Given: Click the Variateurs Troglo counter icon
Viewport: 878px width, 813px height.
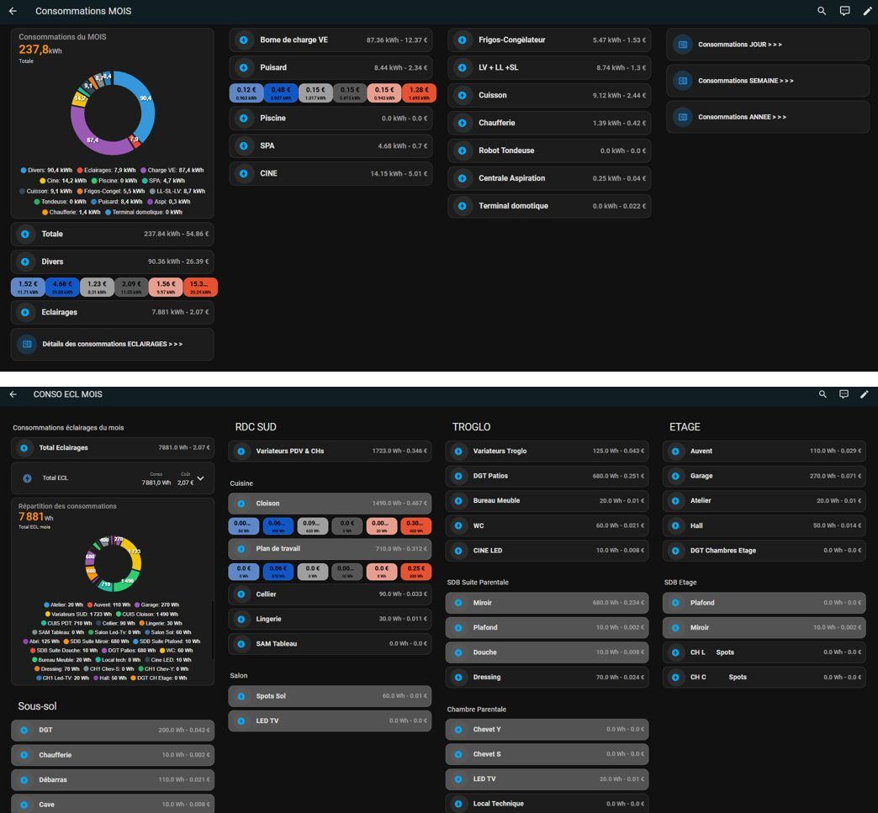Looking at the screenshot, I should coord(458,451).
